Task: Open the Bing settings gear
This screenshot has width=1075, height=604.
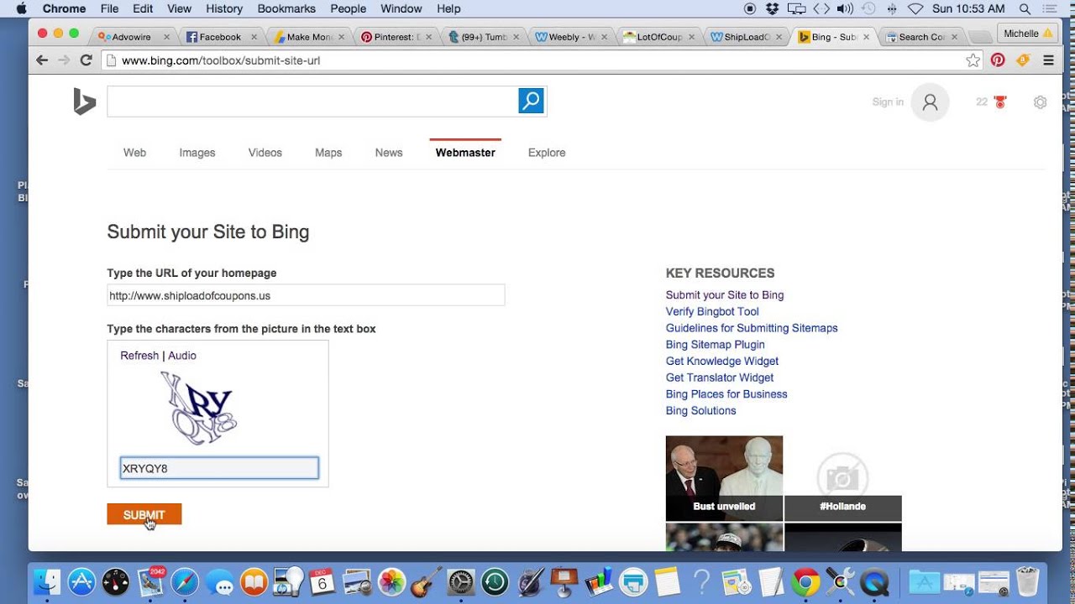Action: (1040, 102)
